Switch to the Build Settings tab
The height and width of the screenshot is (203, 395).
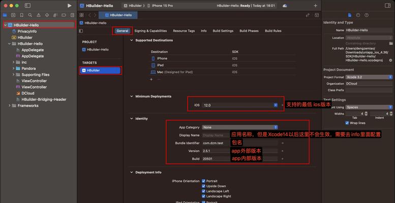[223, 31]
